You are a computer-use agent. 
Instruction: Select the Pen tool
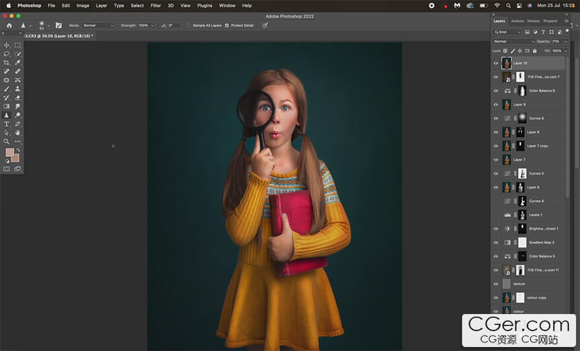tap(17, 124)
